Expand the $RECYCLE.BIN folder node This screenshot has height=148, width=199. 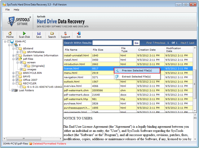point(13,73)
